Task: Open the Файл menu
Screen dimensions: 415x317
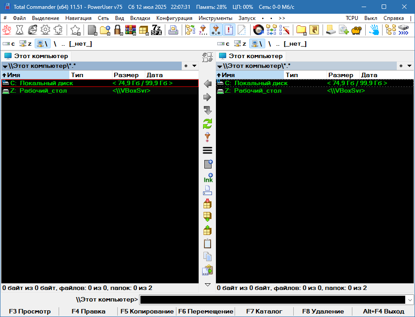Action: (19, 18)
